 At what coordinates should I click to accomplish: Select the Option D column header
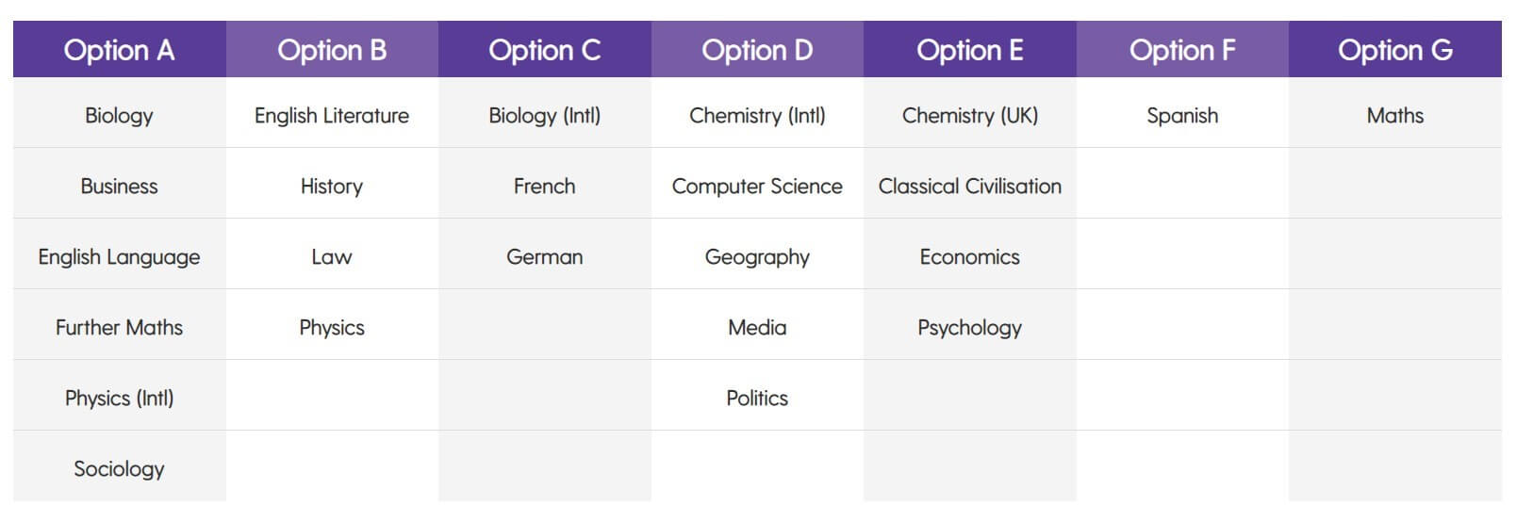tap(757, 50)
